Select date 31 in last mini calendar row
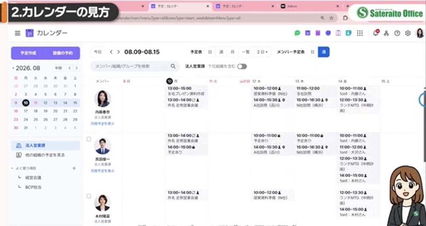 (x=26, y=127)
